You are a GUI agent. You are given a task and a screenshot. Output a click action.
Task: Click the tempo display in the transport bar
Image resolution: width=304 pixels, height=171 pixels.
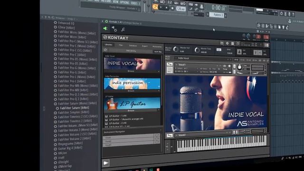pos(180,9)
